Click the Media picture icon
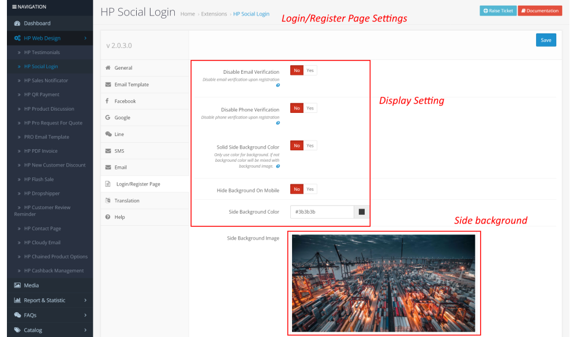 17,285
